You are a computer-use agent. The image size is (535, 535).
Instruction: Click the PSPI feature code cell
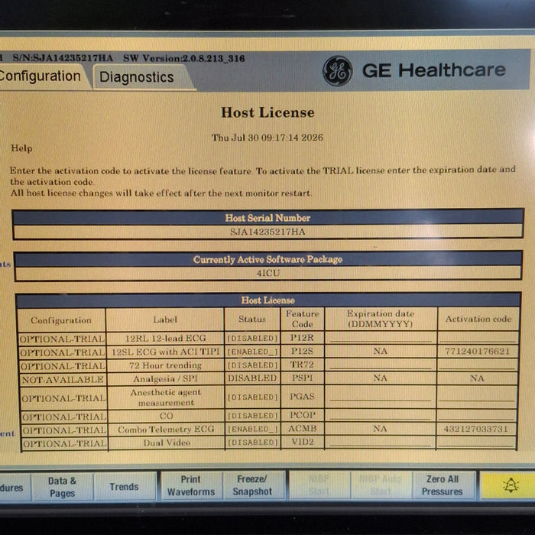[303, 378]
